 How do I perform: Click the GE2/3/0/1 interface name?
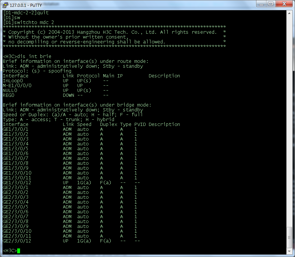click(16, 188)
